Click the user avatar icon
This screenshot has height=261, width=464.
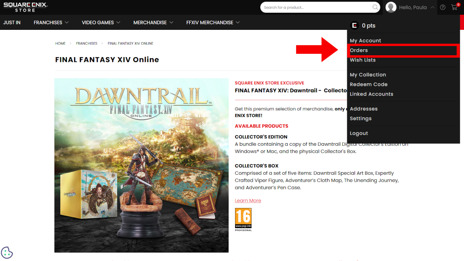391,7
